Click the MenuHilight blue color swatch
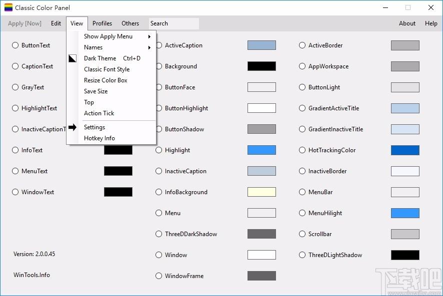Image resolution: width=443 pixels, height=296 pixels. (x=405, y=213)
